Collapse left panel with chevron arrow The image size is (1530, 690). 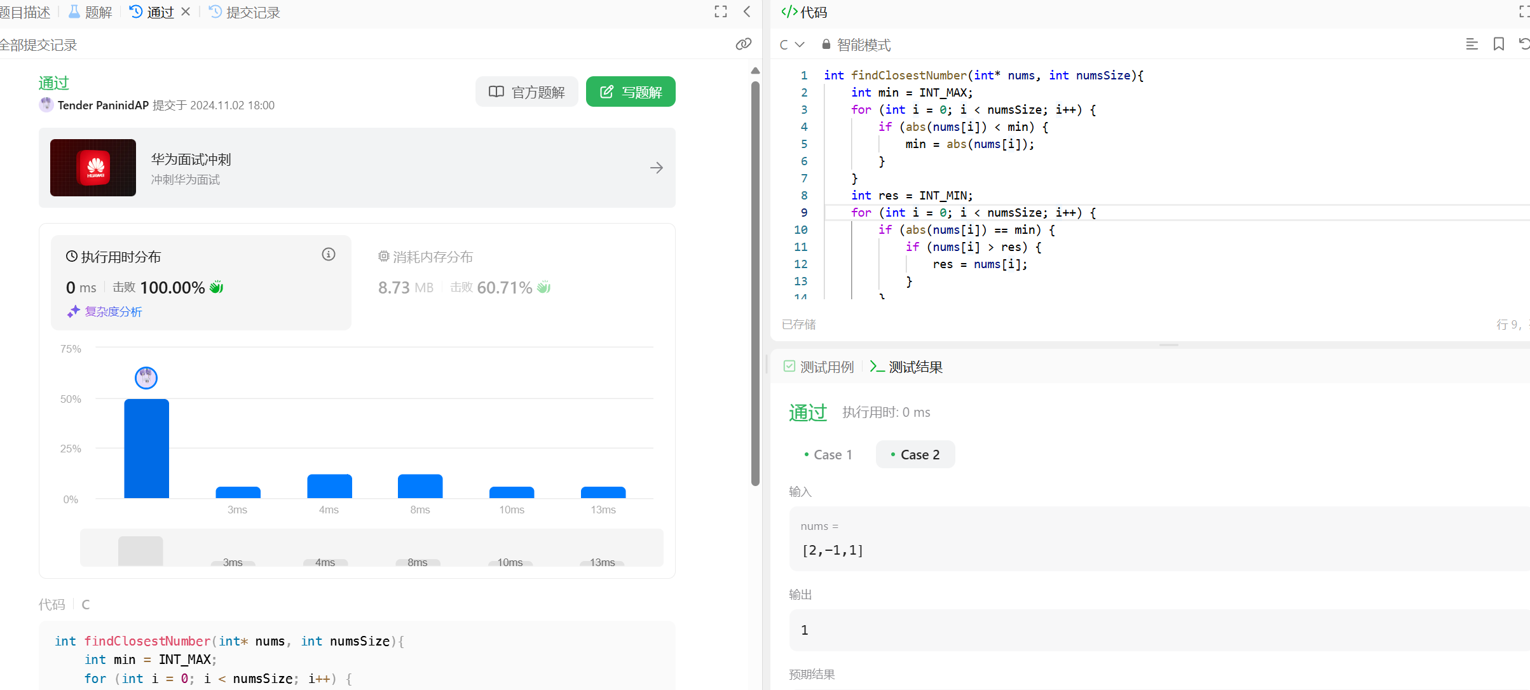(x=748, y=12)
